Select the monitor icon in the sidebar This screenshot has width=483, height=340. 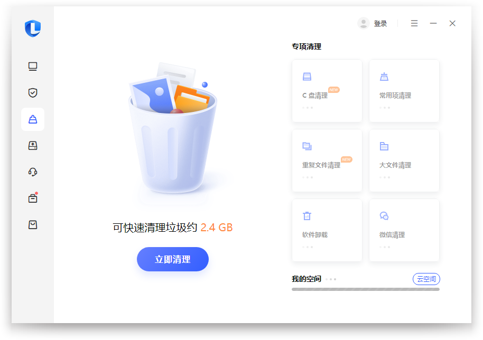tap(33, 67)
